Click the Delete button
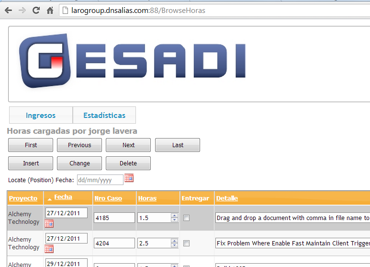This screenshot has width=370, height=267. coord(128,163)
